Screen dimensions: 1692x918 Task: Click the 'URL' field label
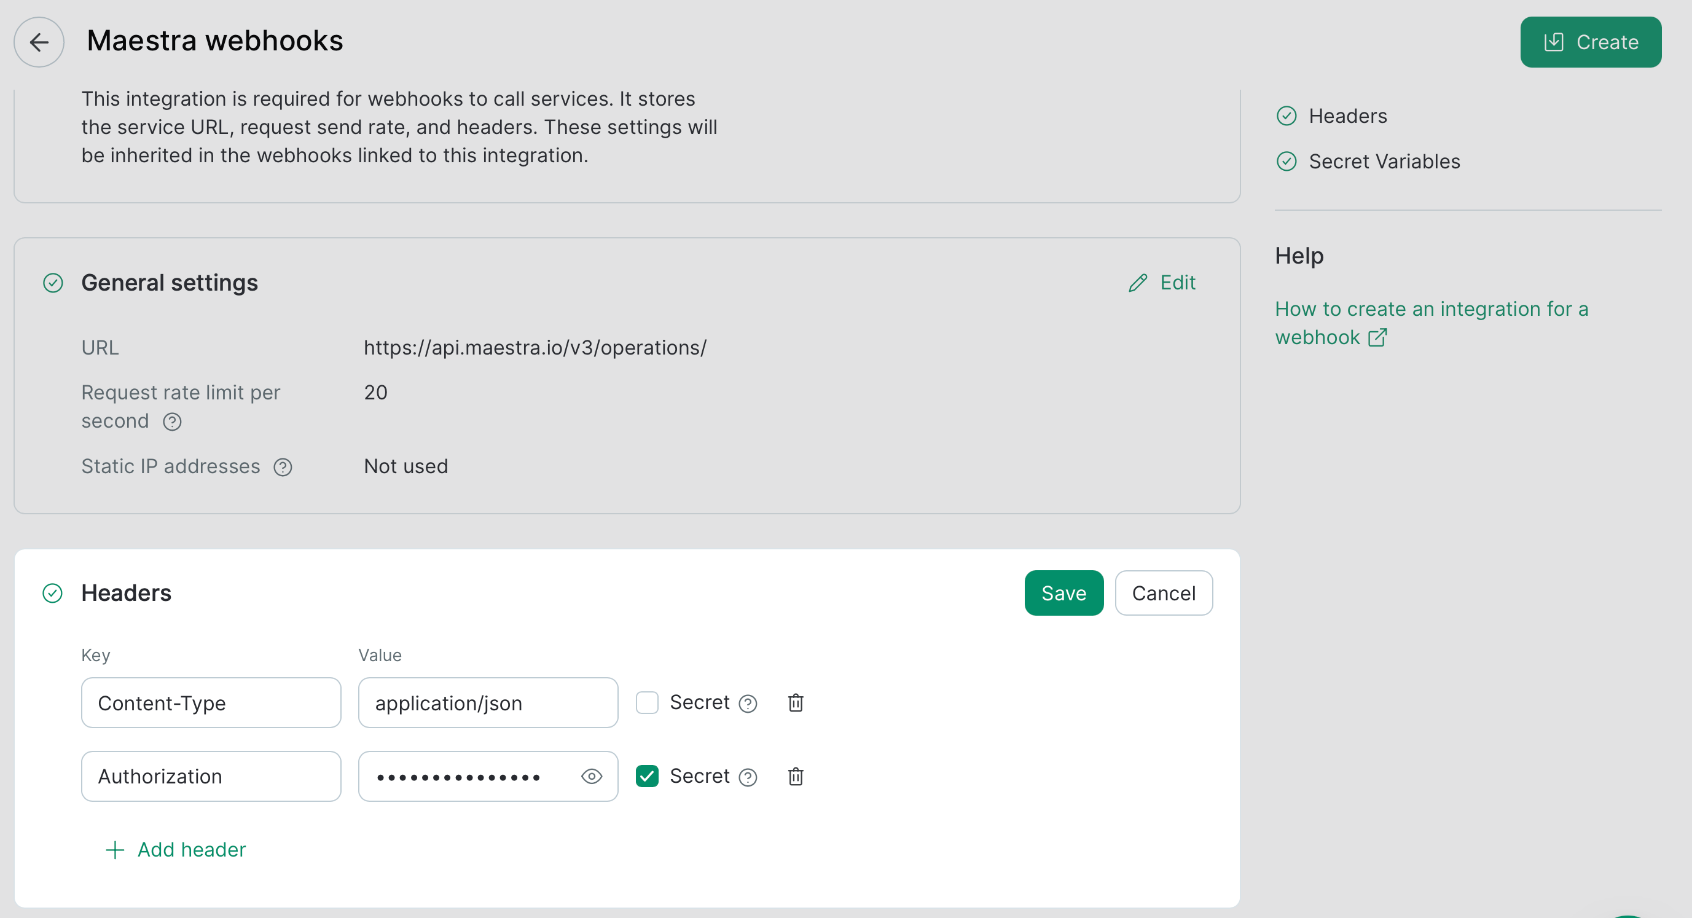coord(100,348)
